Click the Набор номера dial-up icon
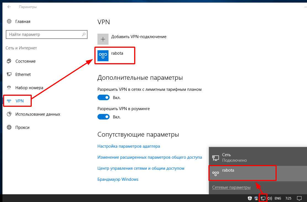The height and width of the screenshot is (202, 307). pos(9,87)
